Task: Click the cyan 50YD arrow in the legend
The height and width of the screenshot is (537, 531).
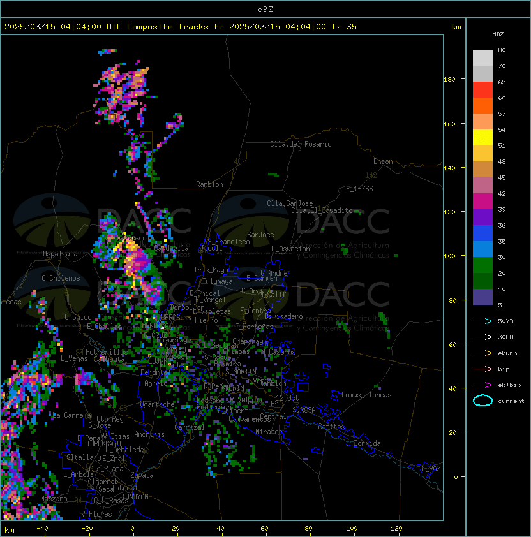Action: 482,321
